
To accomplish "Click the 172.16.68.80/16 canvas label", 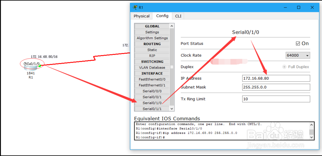I will [x=44, y=57].
